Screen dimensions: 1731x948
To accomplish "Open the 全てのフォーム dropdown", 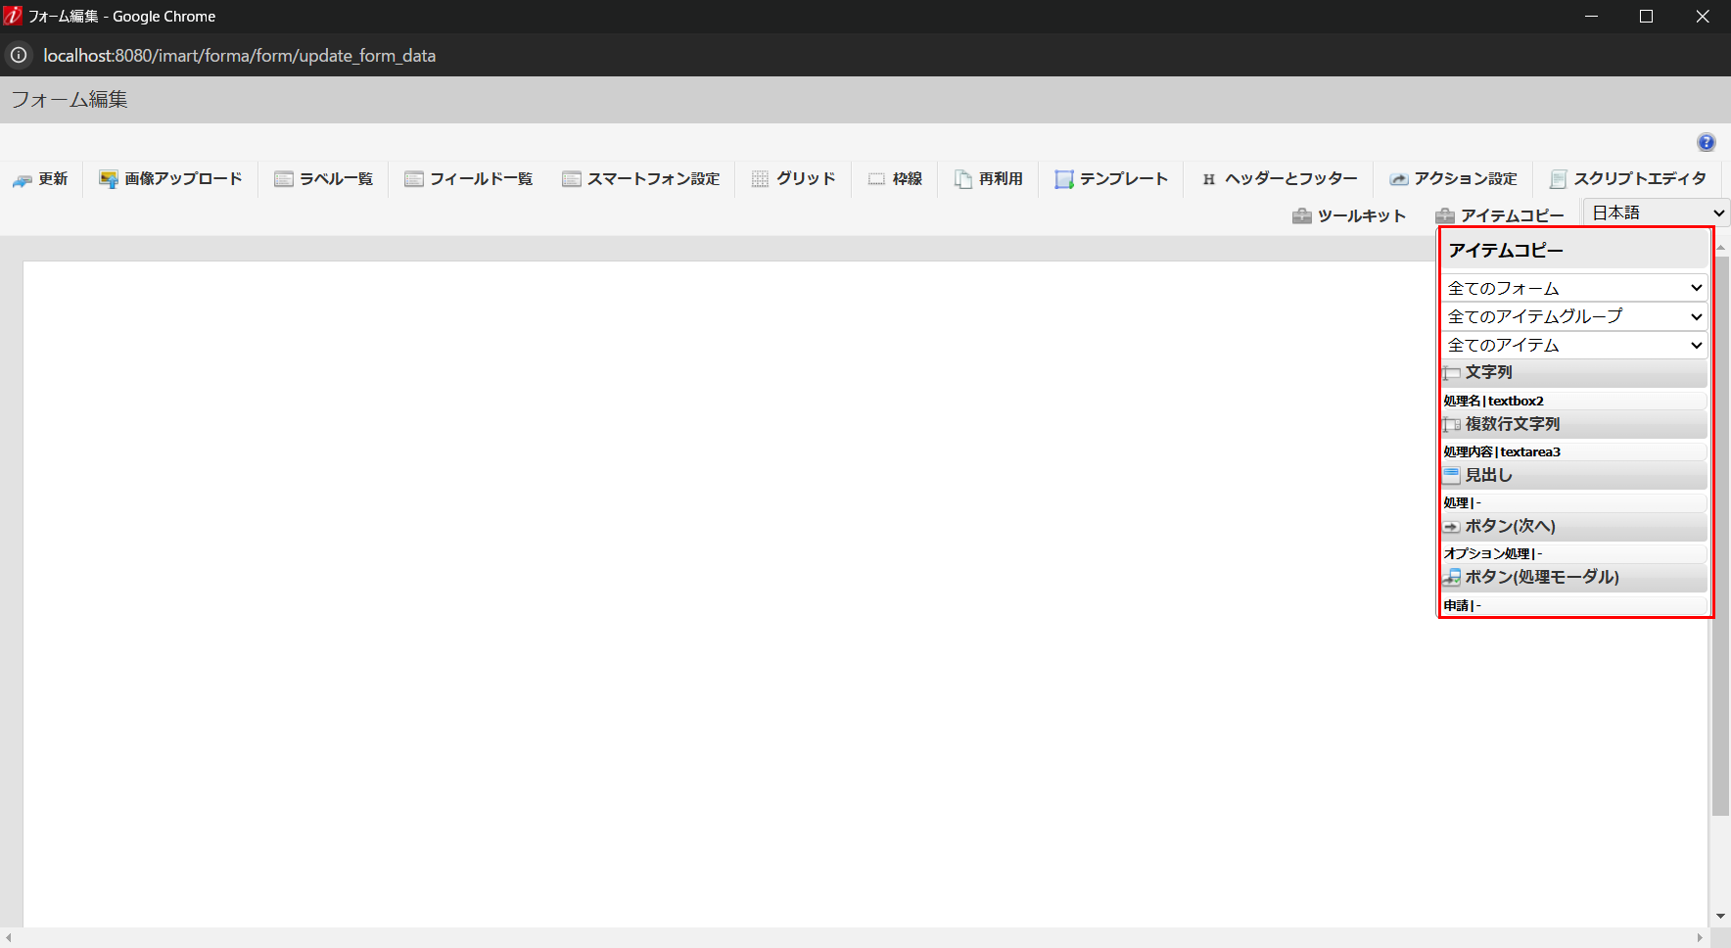I will click(x=1572, y=287).
